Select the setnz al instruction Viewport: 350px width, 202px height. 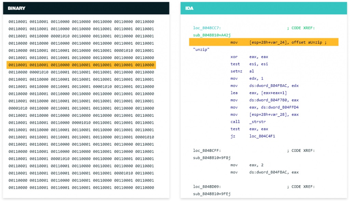(x=242, y=71)
